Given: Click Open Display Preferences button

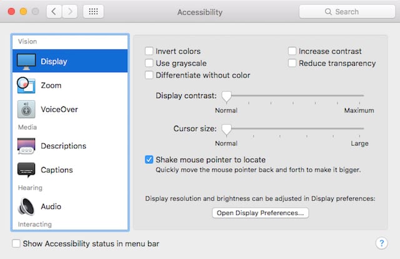Looking at the screenshot, I should [x=260, y=213].
